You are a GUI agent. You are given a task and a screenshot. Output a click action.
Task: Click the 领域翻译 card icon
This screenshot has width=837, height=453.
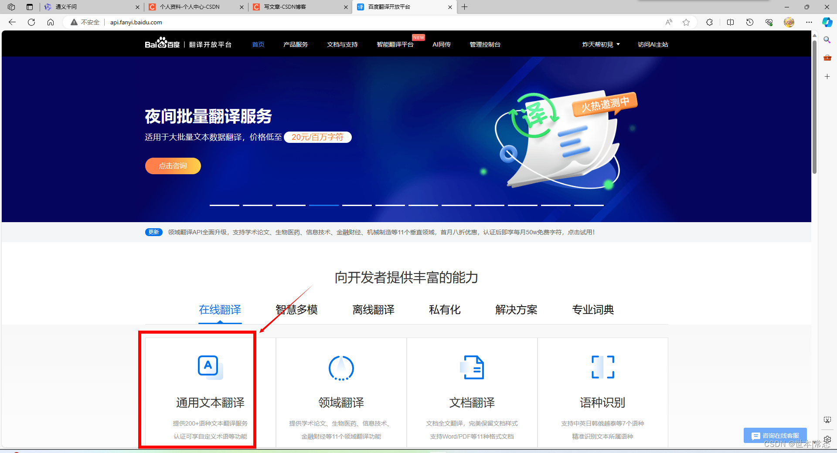(341, 368)
